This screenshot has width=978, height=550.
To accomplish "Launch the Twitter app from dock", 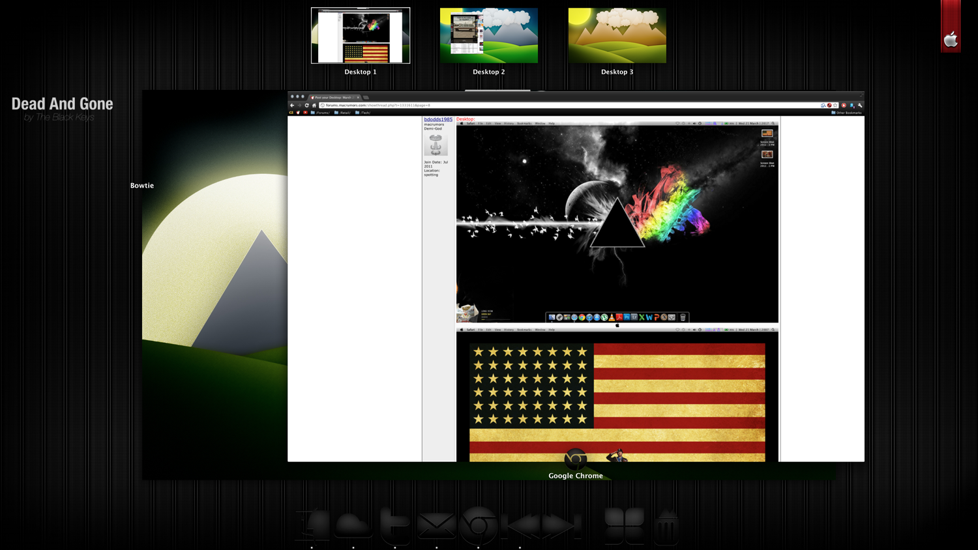I will [x=395, y=525].
